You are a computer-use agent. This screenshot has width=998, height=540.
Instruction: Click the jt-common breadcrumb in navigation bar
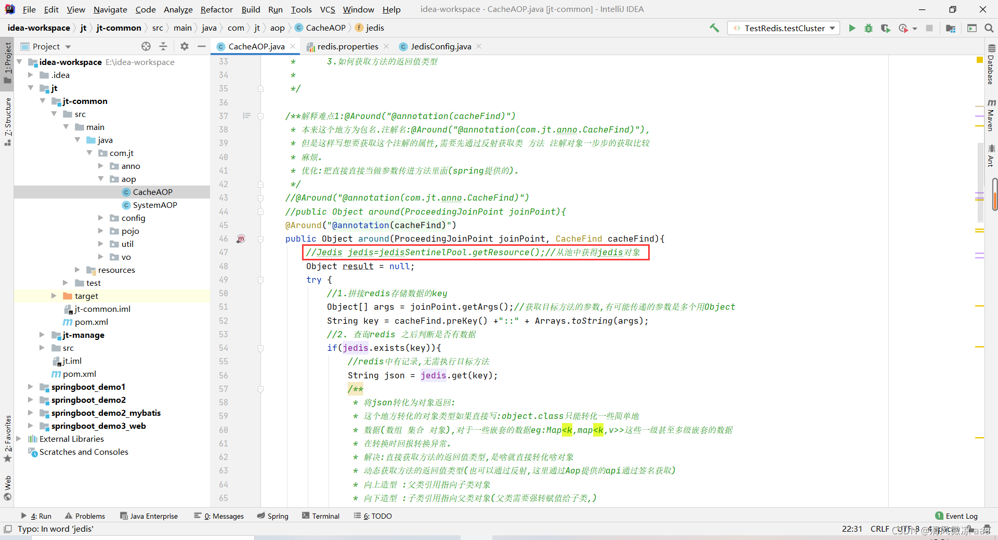[x=119, y=28]
